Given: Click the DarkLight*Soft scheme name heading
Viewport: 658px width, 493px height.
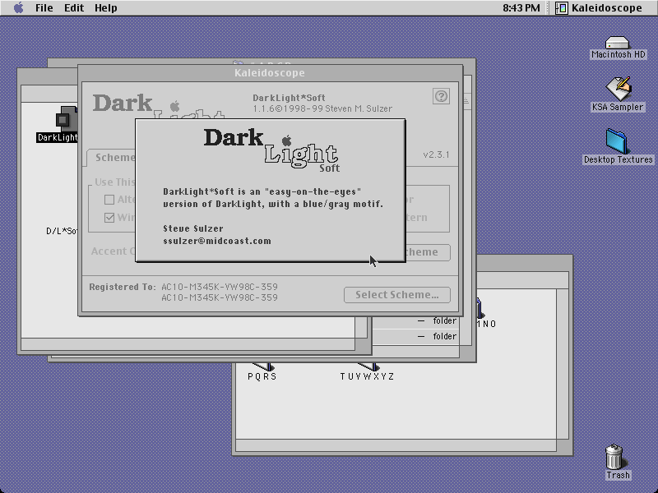Looking at the screenshot, I should coord(289,98).
